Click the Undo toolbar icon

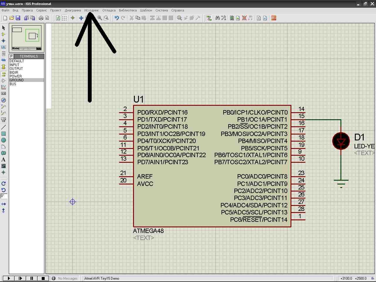117,18
